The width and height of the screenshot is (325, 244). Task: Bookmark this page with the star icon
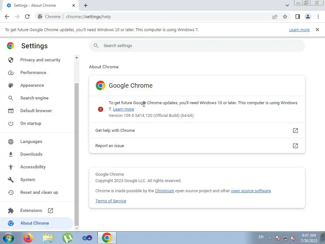[285, 17]
